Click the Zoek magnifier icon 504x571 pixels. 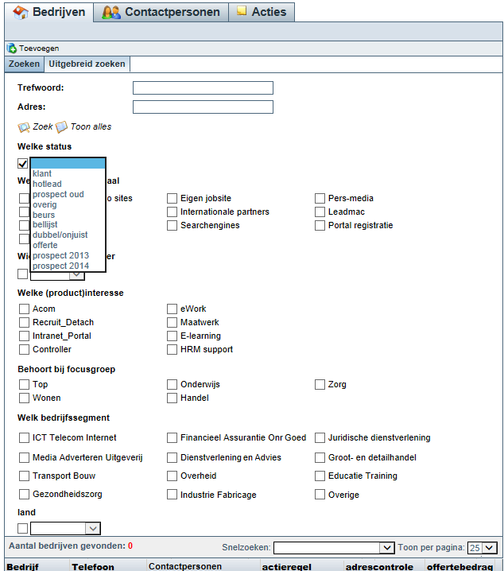(x=24, y=127)
